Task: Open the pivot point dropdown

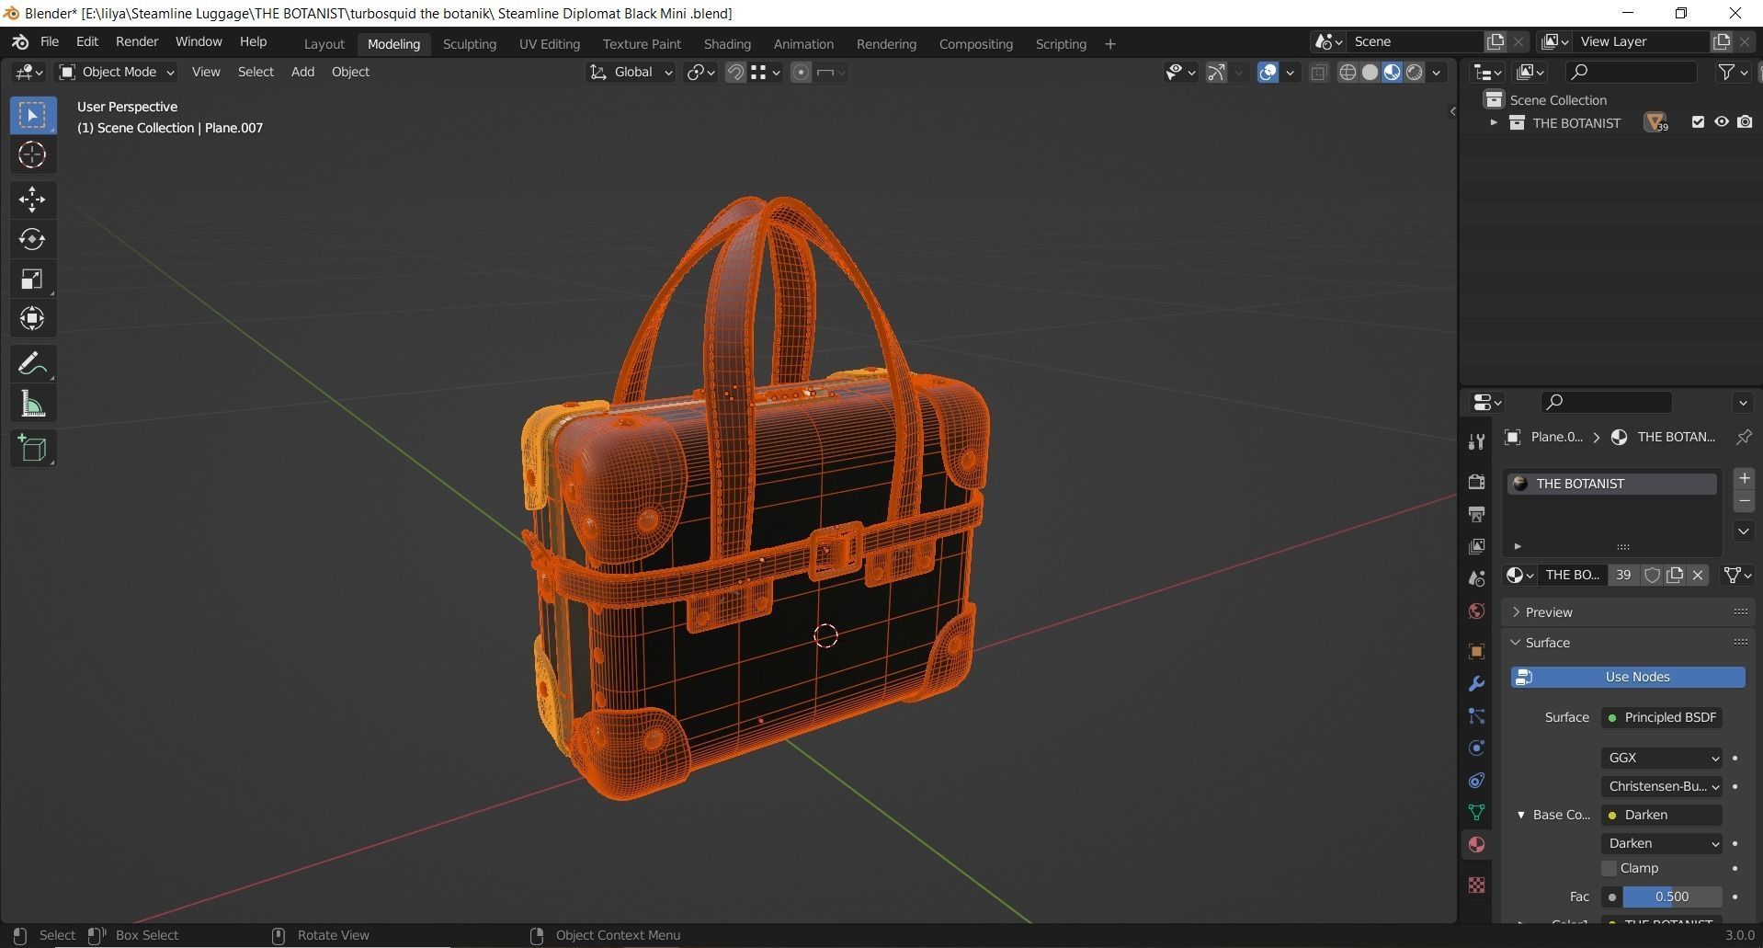Action: [x=700, y=73]
